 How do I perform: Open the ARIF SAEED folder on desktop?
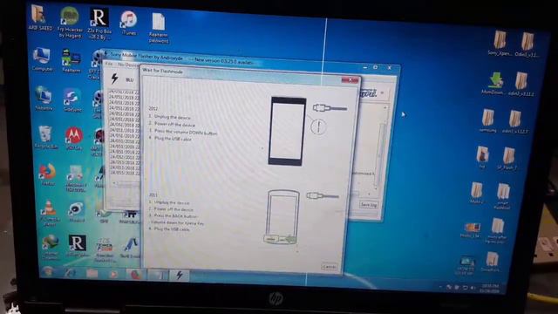click(x=40, y=17)
